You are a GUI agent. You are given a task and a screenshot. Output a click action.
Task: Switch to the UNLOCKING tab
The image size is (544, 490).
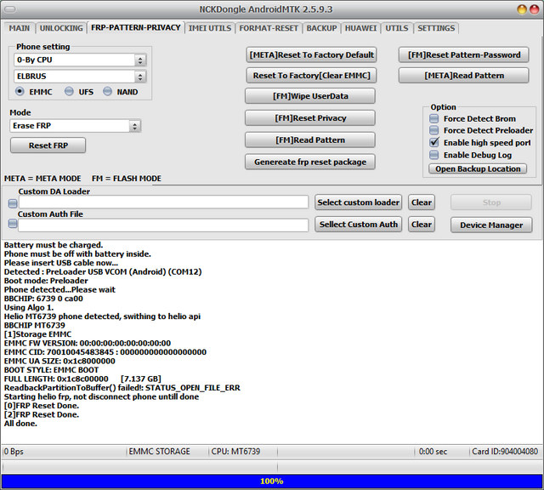pos(61,28)
